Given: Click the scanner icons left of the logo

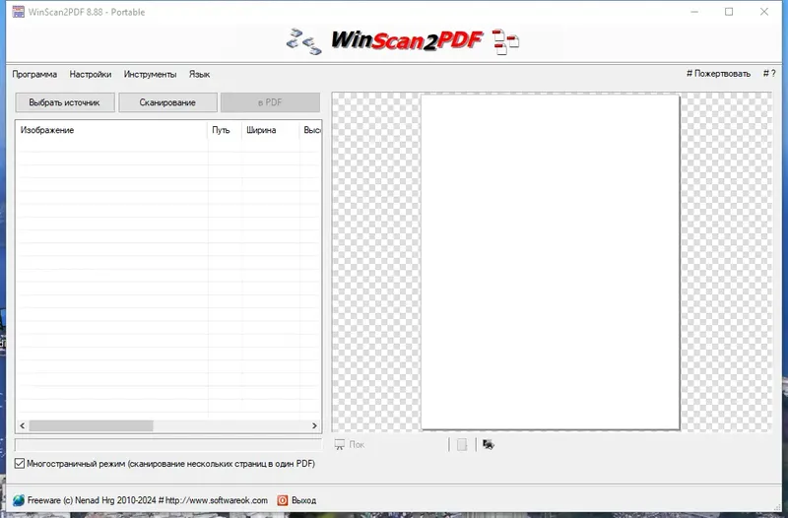Looking at the screenshot, I should [x=304, y=41].
